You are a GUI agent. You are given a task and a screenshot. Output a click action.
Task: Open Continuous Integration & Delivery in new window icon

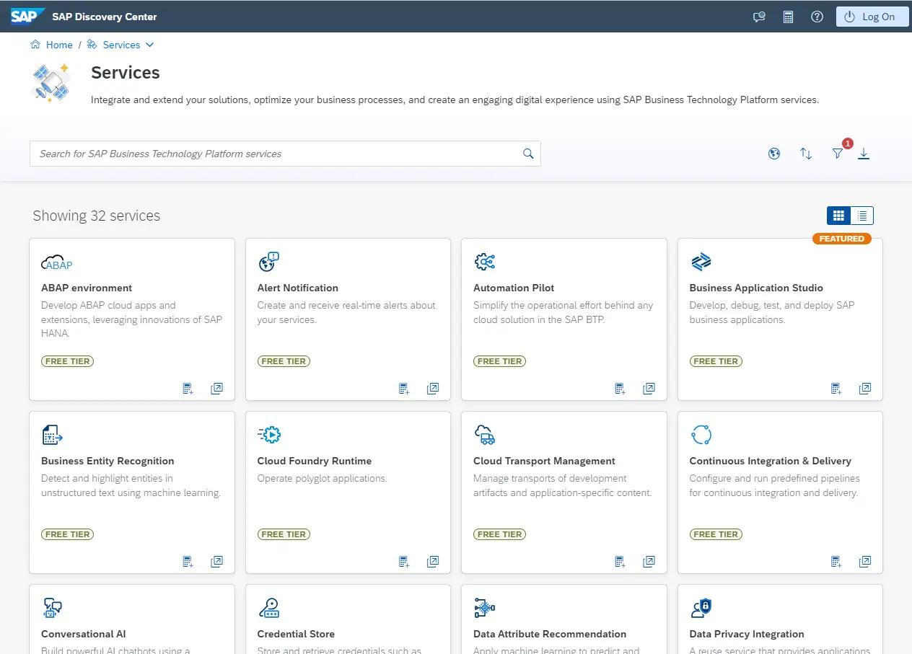(x=865, y=562)
